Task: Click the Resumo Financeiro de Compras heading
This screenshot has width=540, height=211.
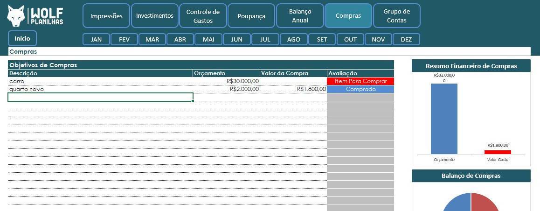Action: pos(471,66)
